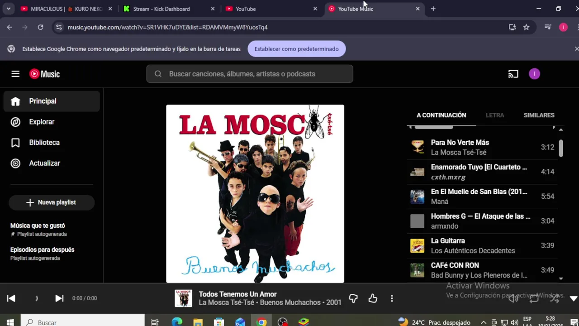Play Para No Verte Más from queue

point(482,147)
